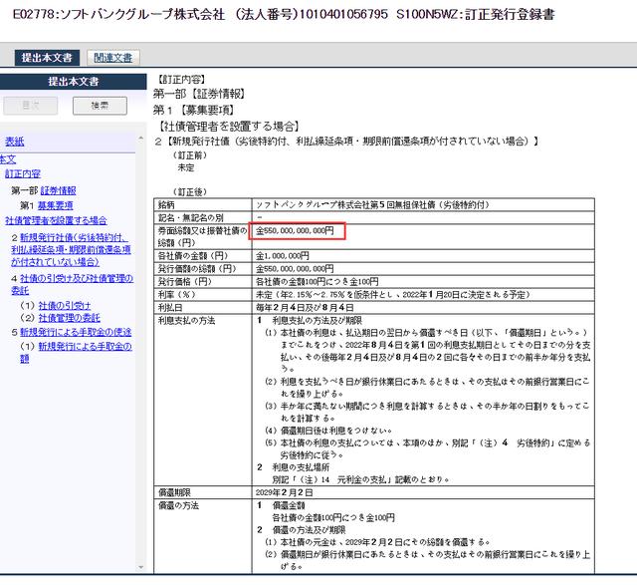The height and width of the screenshot is (585, 637).
Task: Open (1) 社債の引受け link
Action: (x=65, y=305)
